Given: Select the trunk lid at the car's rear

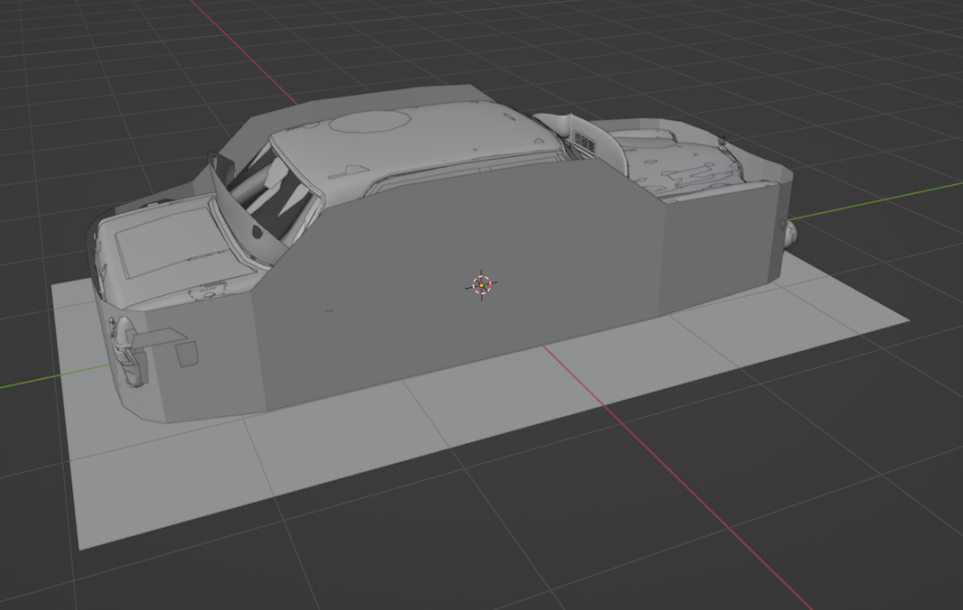Looking at the screenshot, I should tap(679, 164).
